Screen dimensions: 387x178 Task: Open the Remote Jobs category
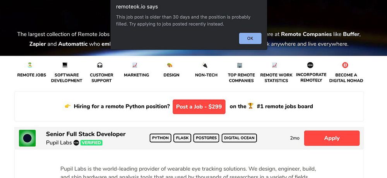coord(32,75)
